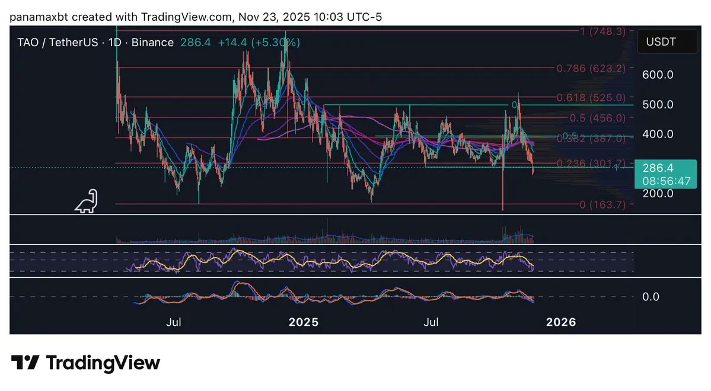This screenshot has width=711, height=391.
Task: Select the Fibonacci level 0.618 (525.0) label
Action: coord(591,97)
